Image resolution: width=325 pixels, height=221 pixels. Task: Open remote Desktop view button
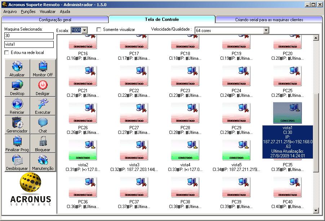pos(17,87)
